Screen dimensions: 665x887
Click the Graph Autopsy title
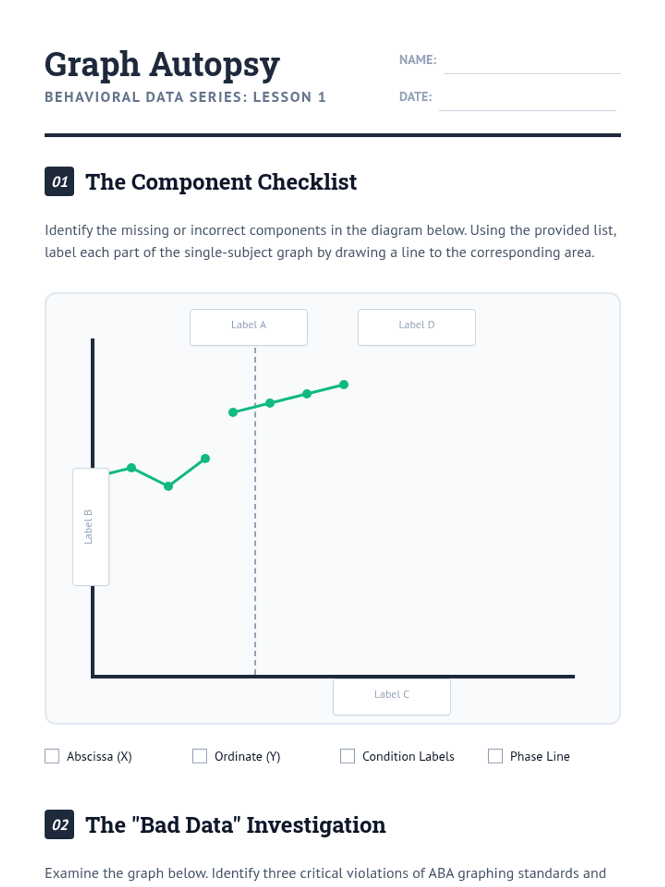tap(162, 65)
